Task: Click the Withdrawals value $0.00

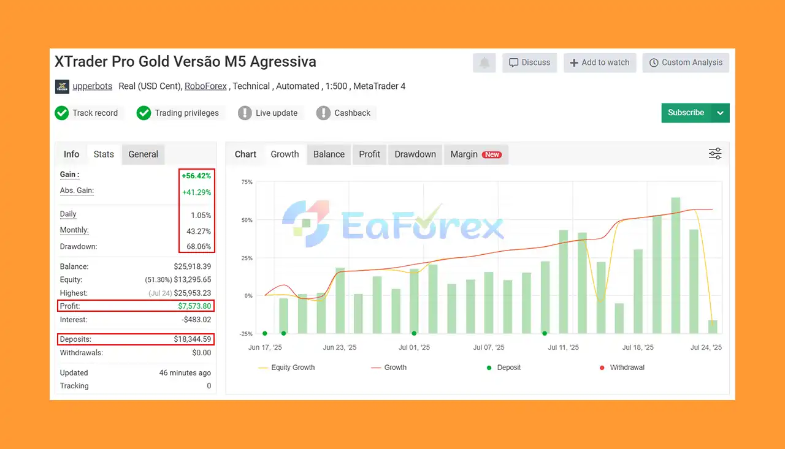Action: 202,353
